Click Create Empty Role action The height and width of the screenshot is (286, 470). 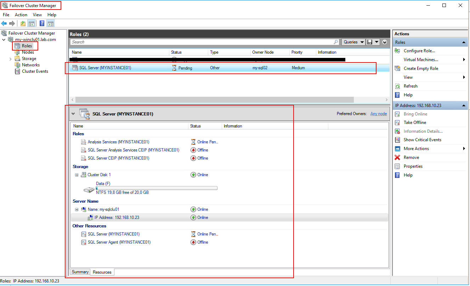pyautogui.click(x=421, y=68)
